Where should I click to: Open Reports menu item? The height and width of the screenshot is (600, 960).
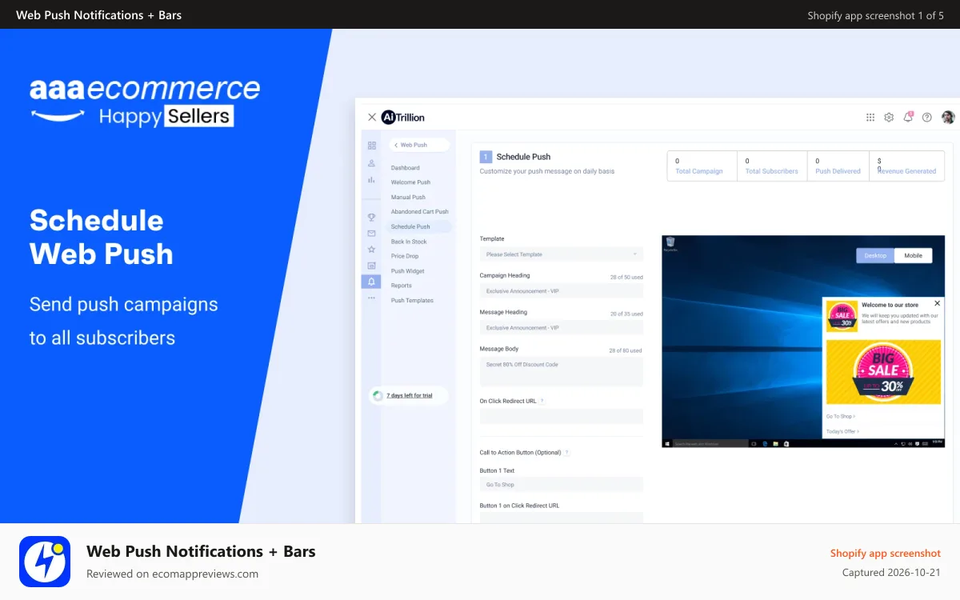(402, 286)
